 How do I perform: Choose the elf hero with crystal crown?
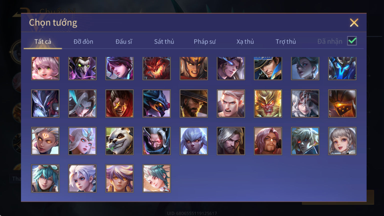click(82, 141)
